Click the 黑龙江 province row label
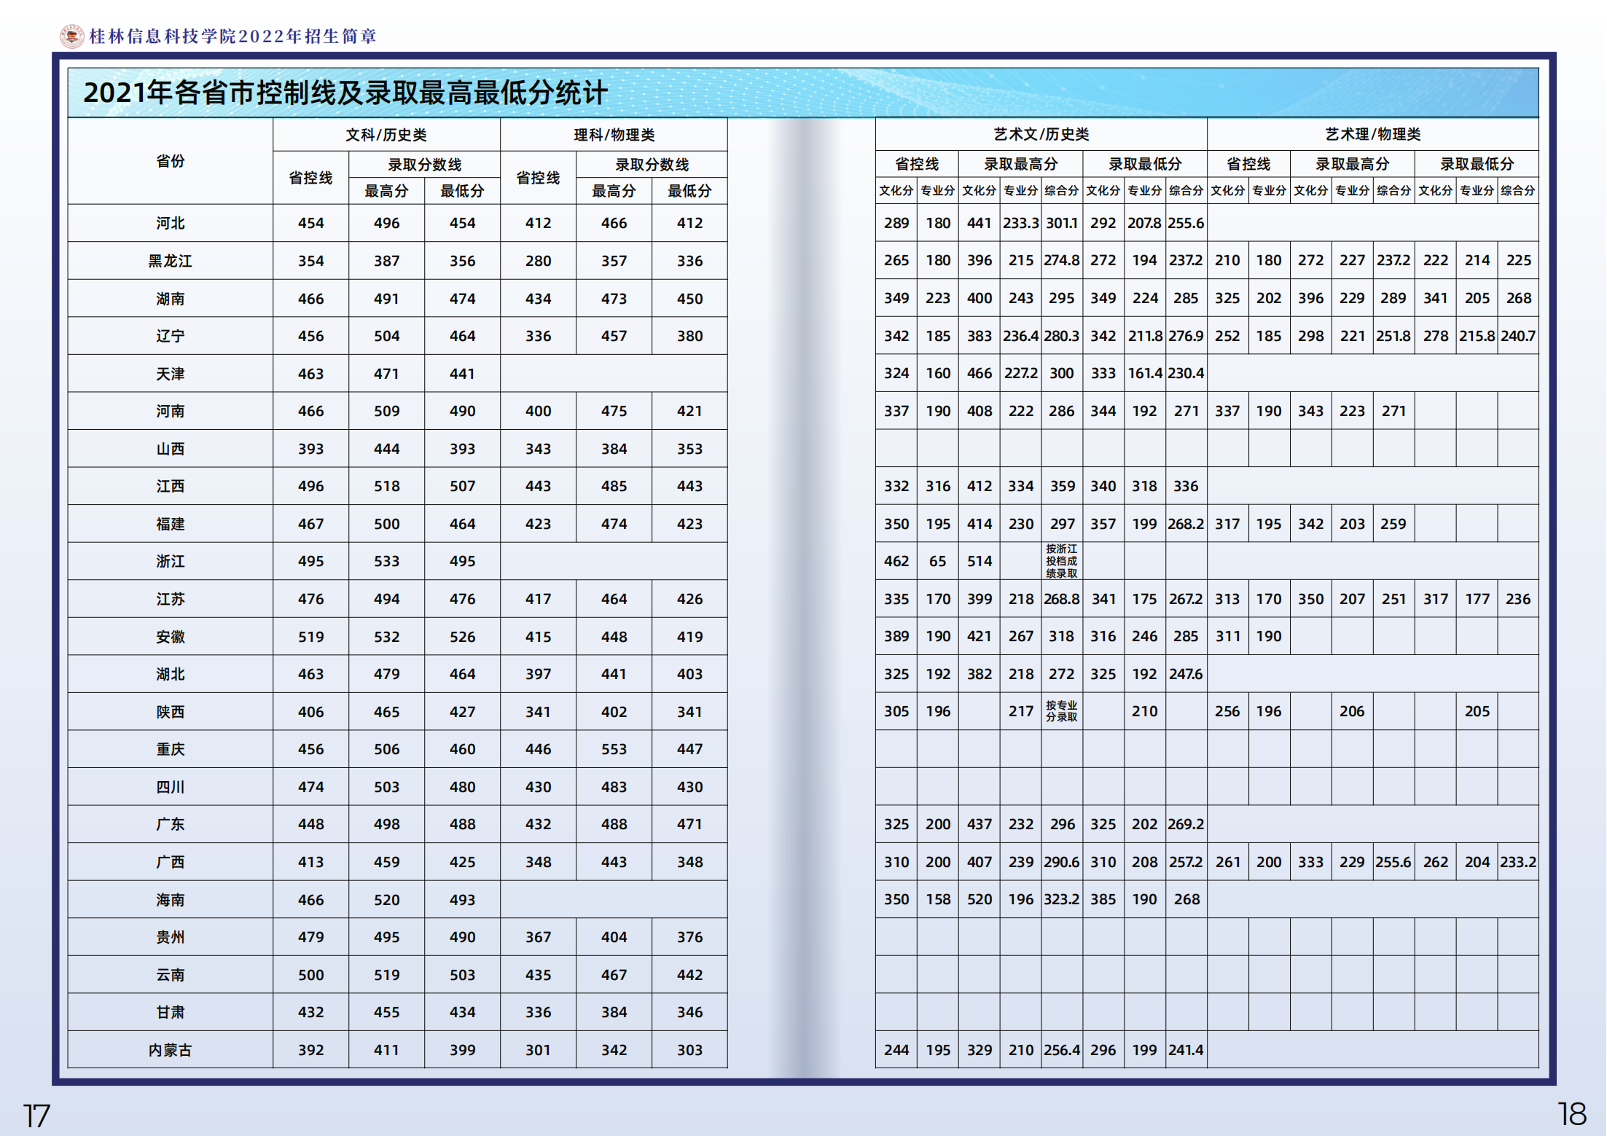 click(x=170, y=261)
